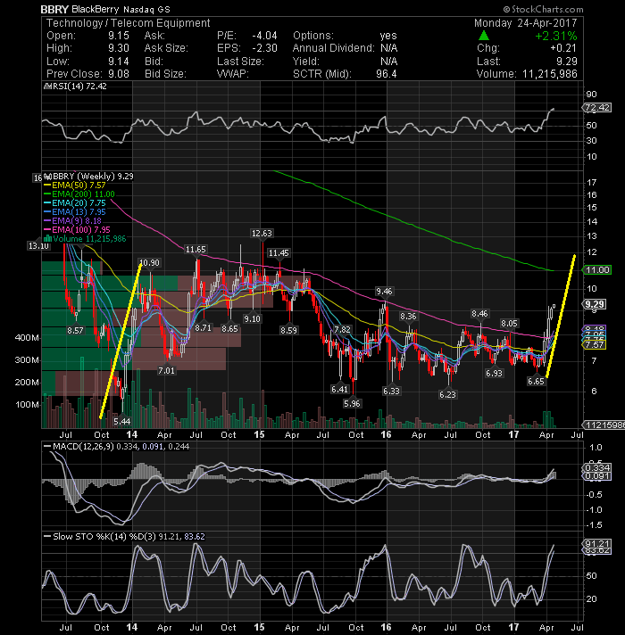
Task: Click the 12.63 peak price label
Action: (262, 234)
